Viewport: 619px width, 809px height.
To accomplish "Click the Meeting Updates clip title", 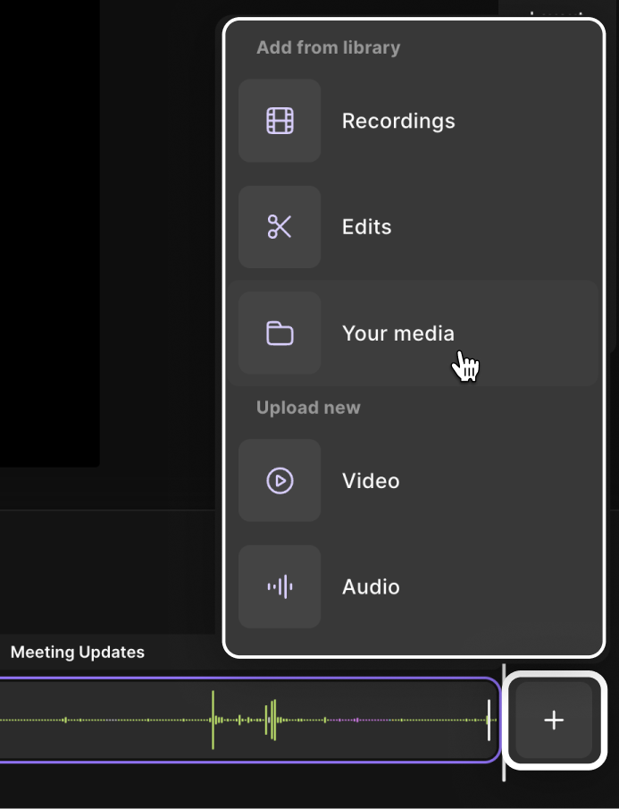I will (x=78, y=653).
